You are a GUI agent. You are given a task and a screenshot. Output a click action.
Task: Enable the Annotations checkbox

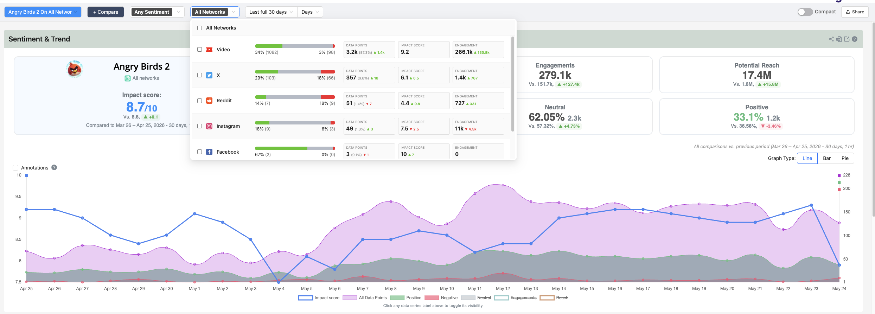point(15,168)
